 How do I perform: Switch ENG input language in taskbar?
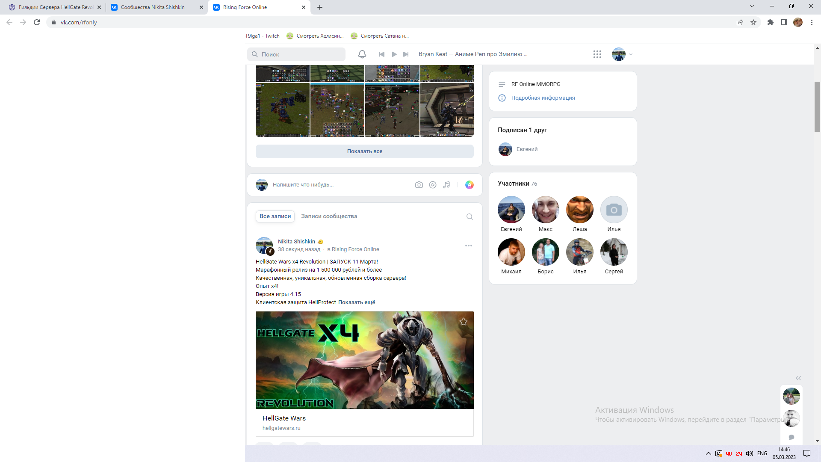762,453
